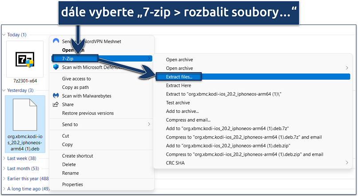The height and width of the screenshot is (196, 358).
Task: Click the arm64 (1).deb file name text
Action: tap(25, 149)
